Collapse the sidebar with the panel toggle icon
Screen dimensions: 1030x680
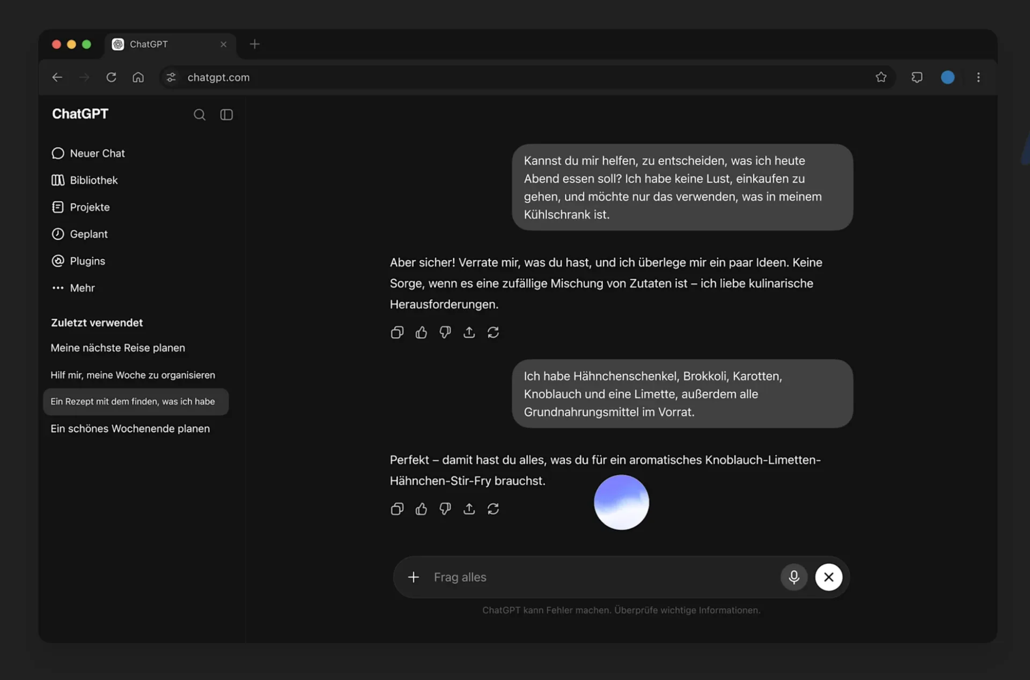point(226,115)
